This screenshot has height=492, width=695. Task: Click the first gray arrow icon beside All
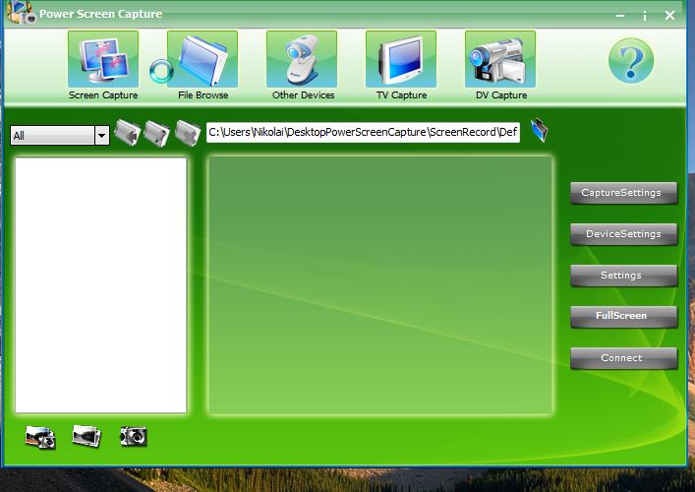[127, 133]
